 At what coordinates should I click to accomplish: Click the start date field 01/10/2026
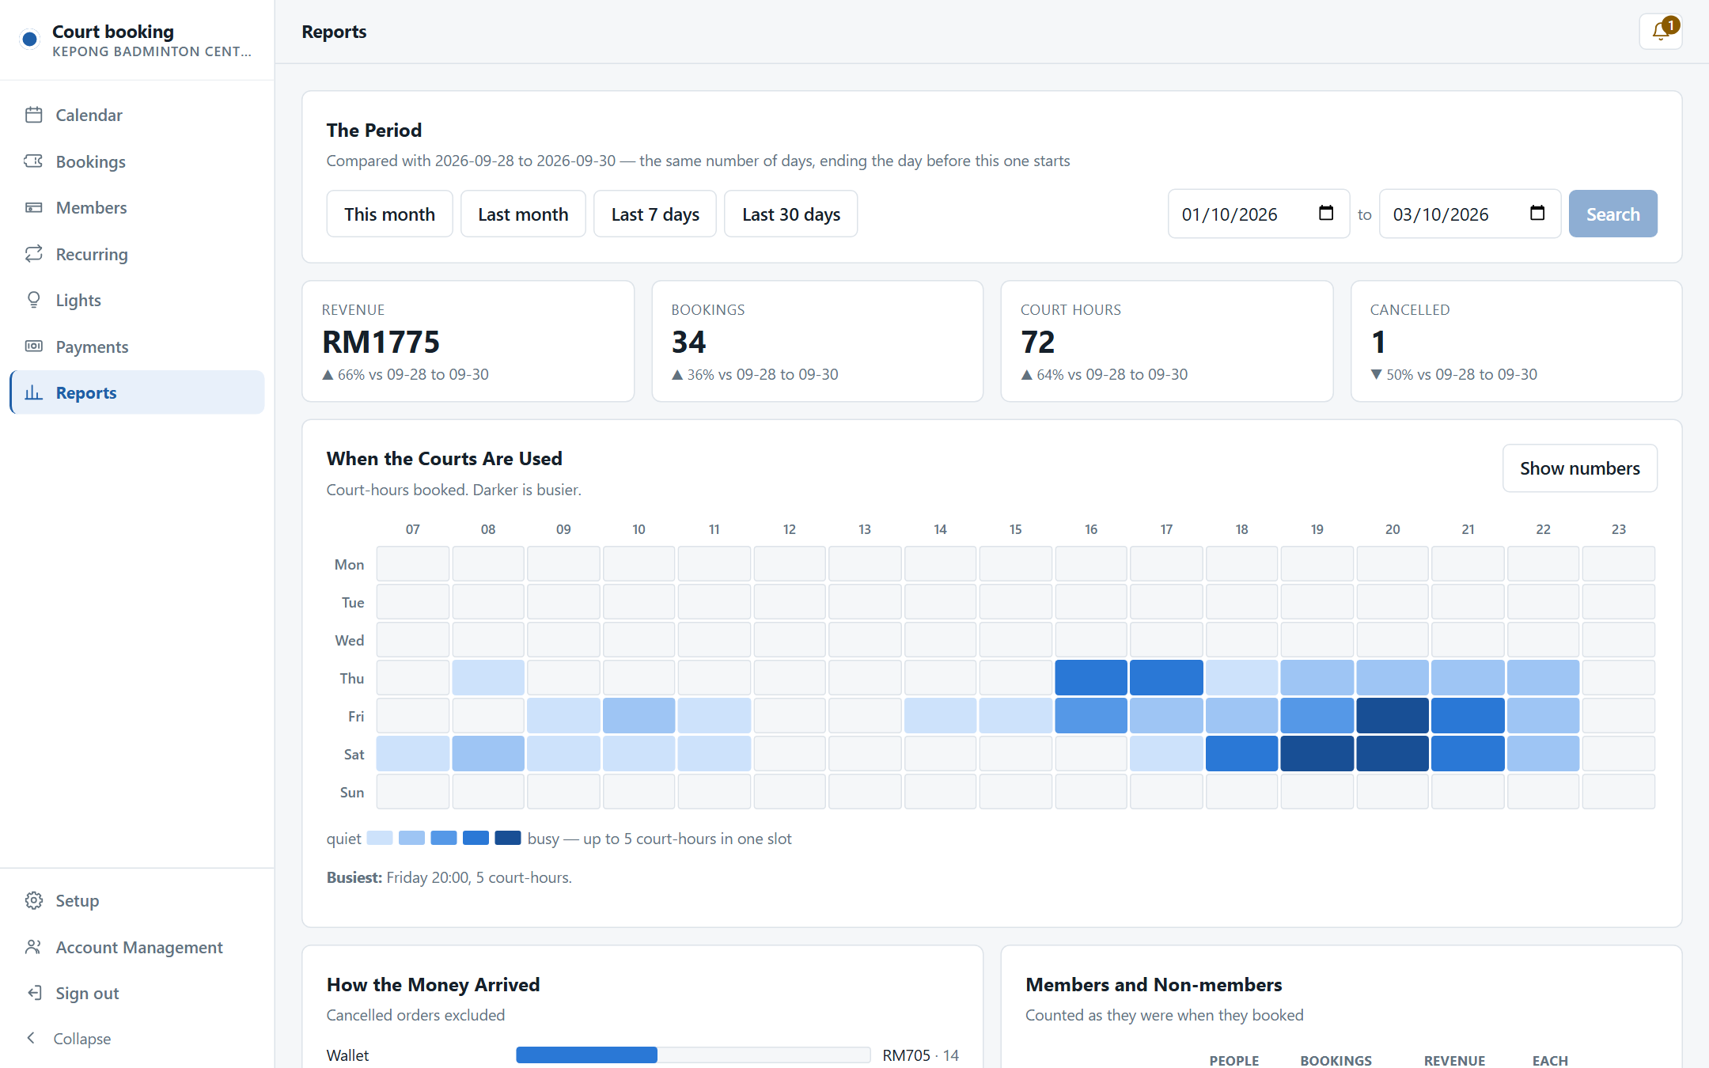pos(1259,214)
